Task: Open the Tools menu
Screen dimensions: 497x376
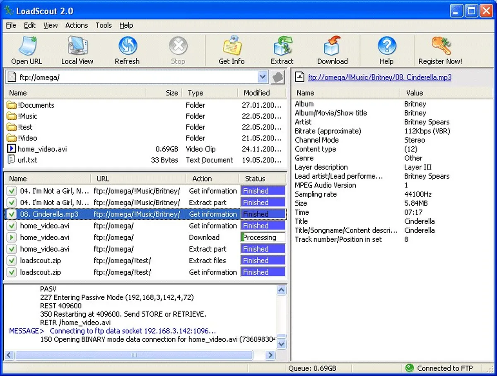Action: (104, 25)
